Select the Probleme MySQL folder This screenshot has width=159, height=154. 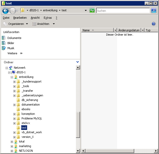(31, 118)
